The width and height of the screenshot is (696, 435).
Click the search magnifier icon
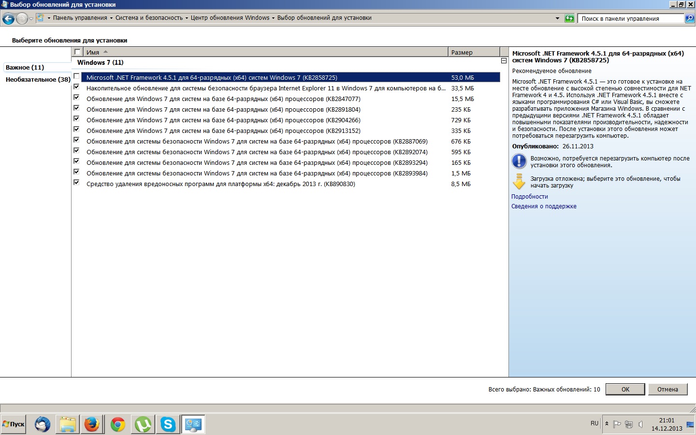click(690, 18)
